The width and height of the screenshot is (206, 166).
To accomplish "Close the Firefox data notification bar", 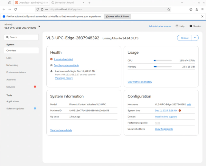I will (x=202, y=16).
